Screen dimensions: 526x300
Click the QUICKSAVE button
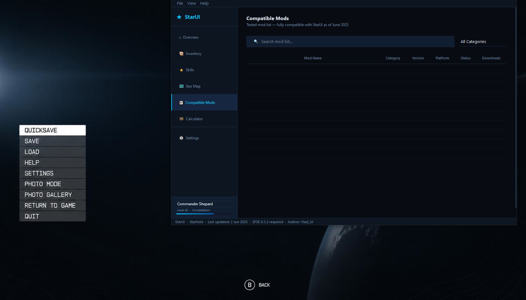click(52, 130)
